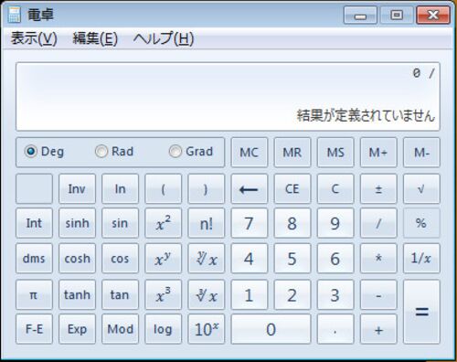The width and height of the screenshot is (457, 362).
Task: Click the pi constant button
Action: point(34,294)
